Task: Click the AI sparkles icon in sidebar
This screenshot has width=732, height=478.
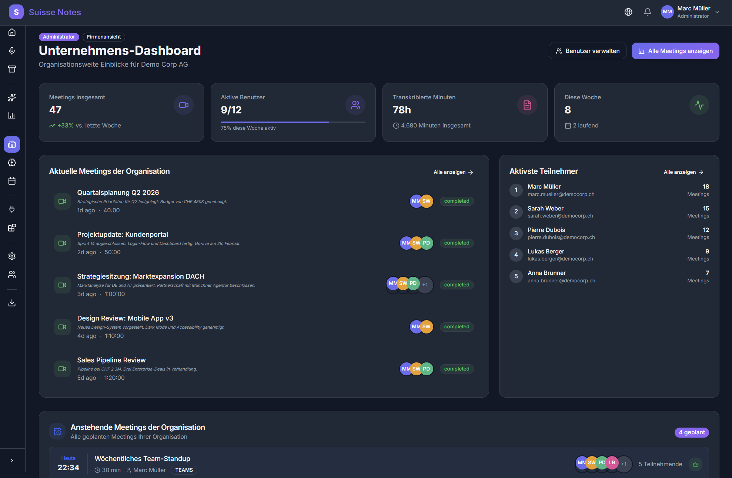Action: 12,98
